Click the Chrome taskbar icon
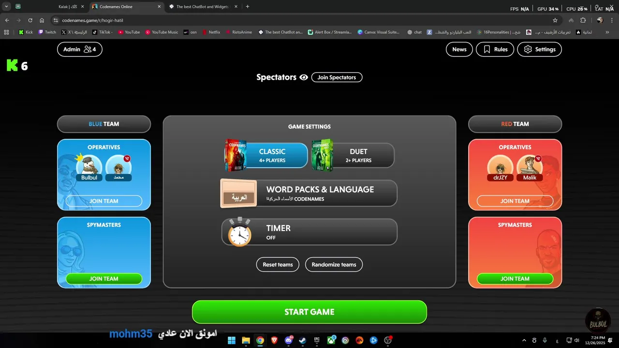Image resolution: width=619 pixels, height=348 pixels. pyautogui.click(x=260, y=340)
